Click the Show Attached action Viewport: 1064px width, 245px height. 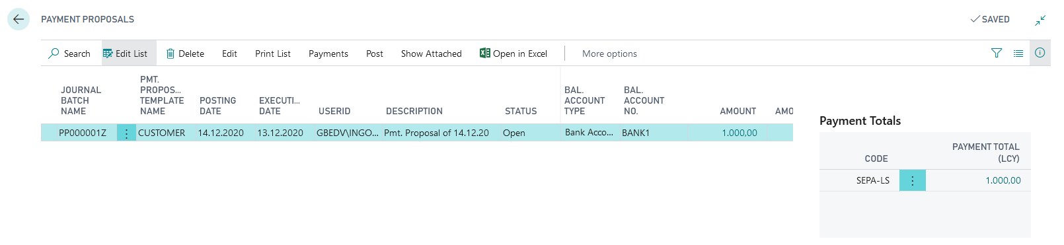(432, 53)
